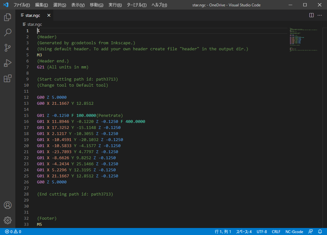This screenshot has height=235, width=327.
Task: Open the Source Control view
Action: [8, 48]
